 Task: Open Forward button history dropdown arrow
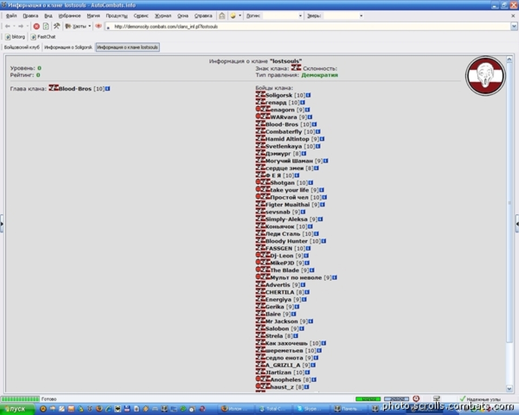pos(28,26)
